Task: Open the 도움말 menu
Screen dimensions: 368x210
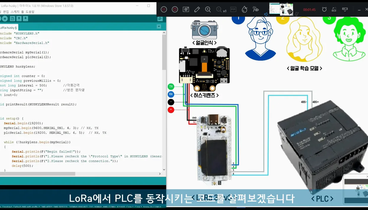Action: point(30,12)
